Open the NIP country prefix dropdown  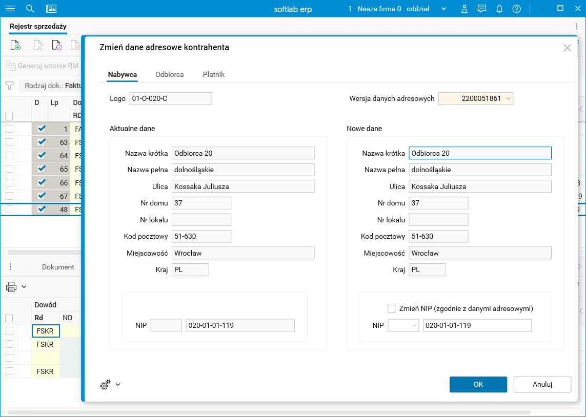(403, 325)
